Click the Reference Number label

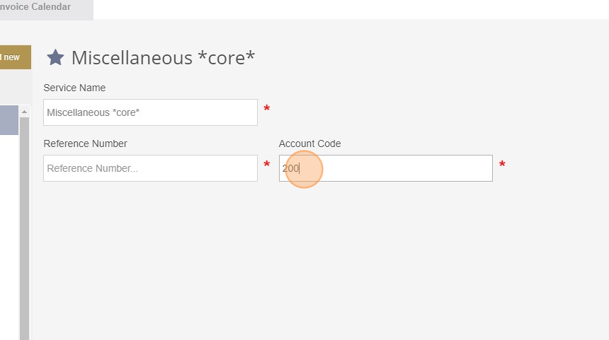click(x=86, y=143)
